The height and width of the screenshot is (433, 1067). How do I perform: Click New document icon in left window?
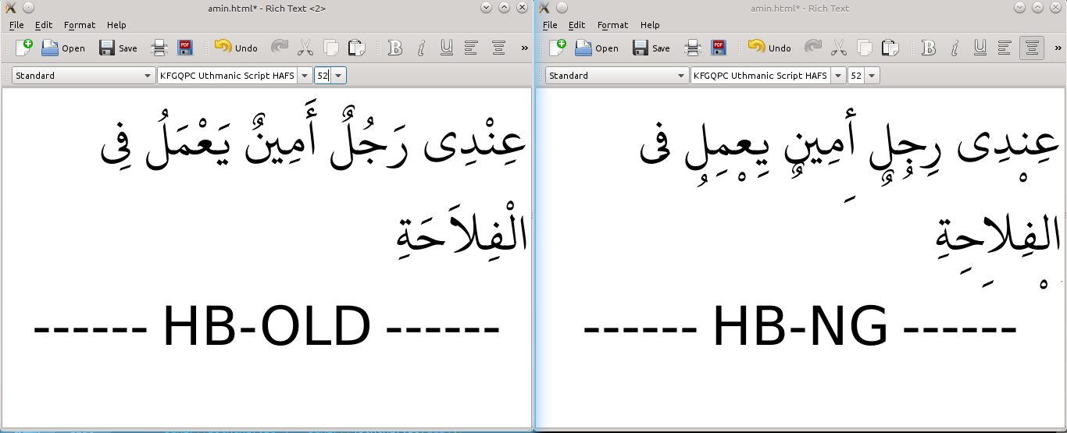click(x=24, y=48)
